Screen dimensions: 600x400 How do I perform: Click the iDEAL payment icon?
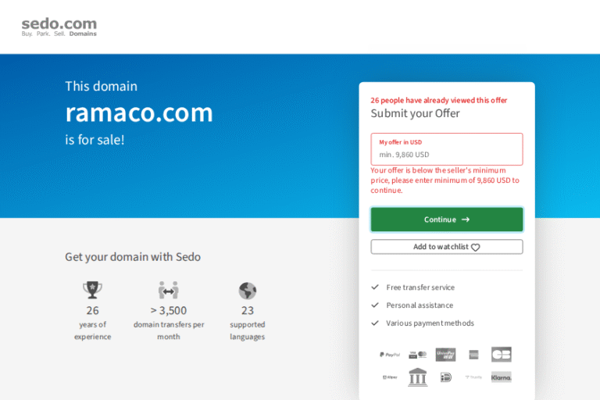click(x=446, y=377)
